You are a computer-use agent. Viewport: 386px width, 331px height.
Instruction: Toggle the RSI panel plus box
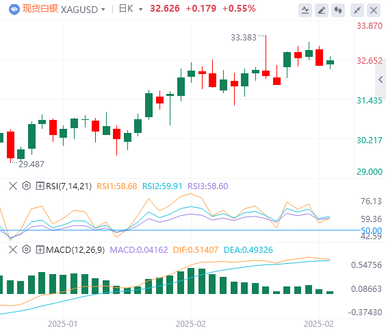coord(40,186)
